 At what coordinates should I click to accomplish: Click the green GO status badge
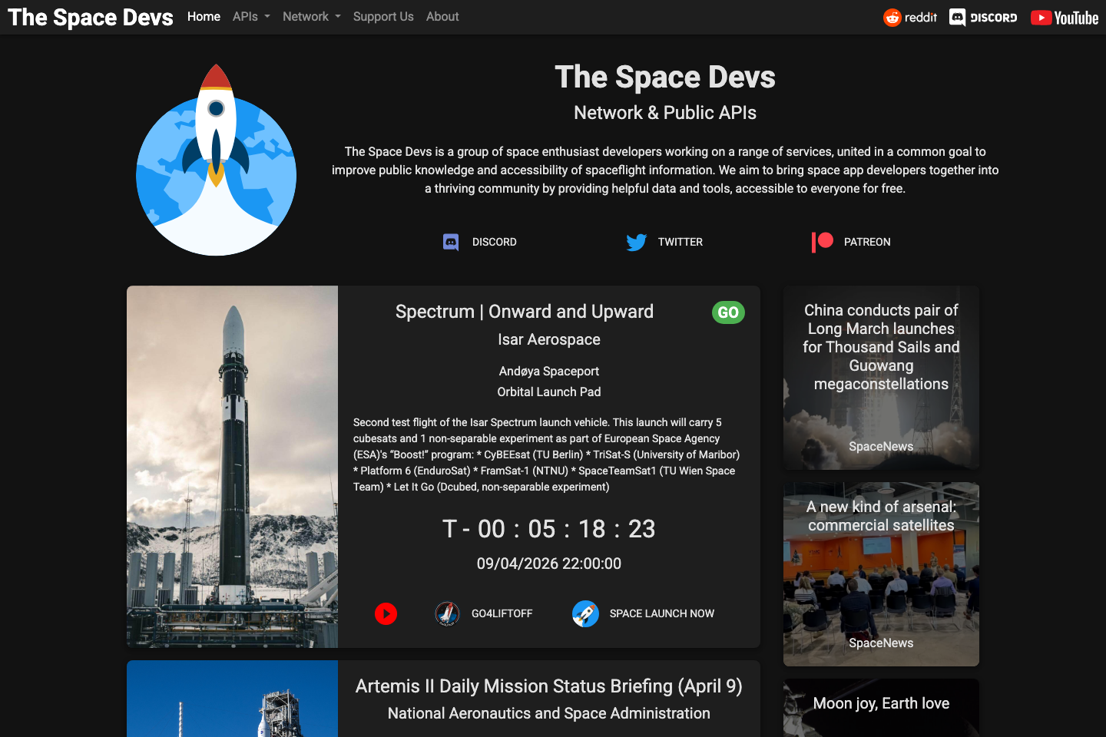pyautogui.click(x=728, y=312)
